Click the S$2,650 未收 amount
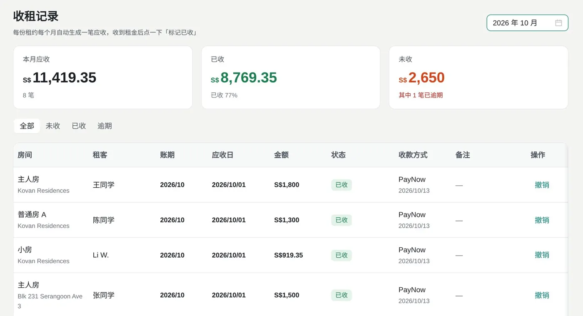The image size is (583, 316). [422, 78]
